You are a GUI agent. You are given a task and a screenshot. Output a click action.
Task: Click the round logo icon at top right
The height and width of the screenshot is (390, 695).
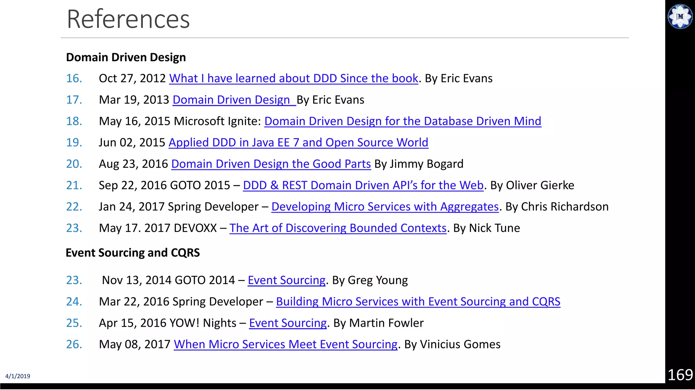click(x=680, y=16)
